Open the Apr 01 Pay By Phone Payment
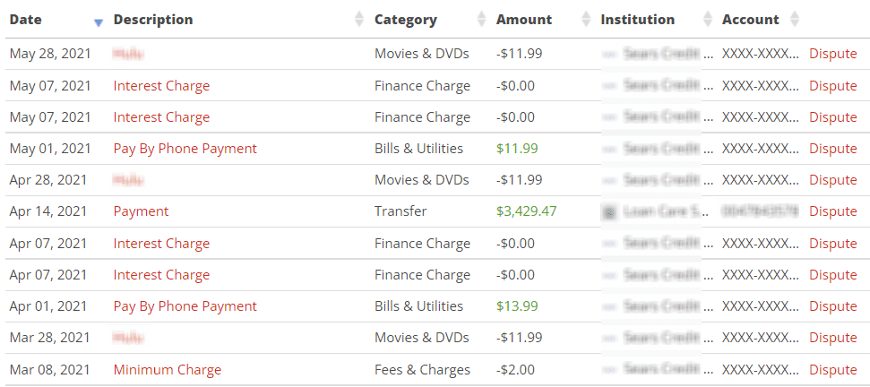The height and width of the screenshot is (387, 870). (185, 306)
